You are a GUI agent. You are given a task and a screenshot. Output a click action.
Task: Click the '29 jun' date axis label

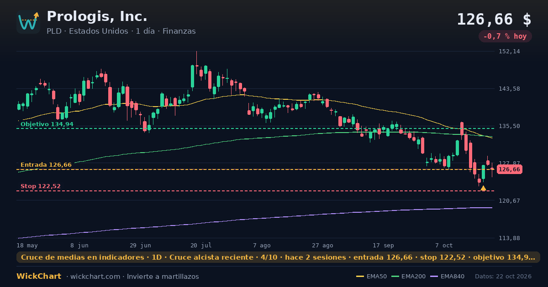(140, 245)
